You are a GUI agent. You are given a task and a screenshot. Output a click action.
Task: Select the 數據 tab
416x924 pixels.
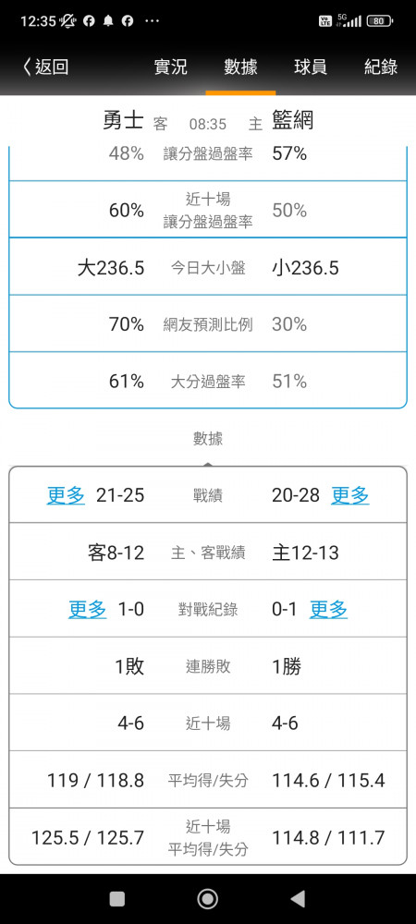[240, 67]
